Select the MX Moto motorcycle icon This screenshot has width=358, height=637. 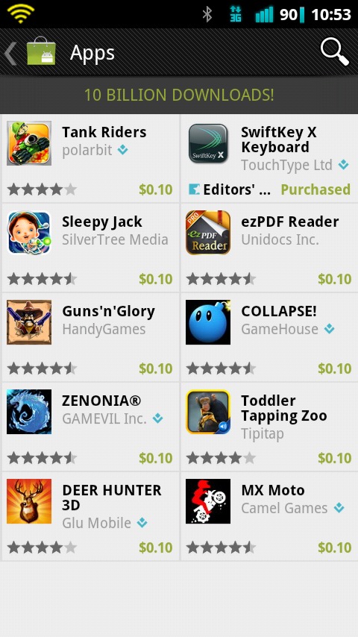[208, 501]
